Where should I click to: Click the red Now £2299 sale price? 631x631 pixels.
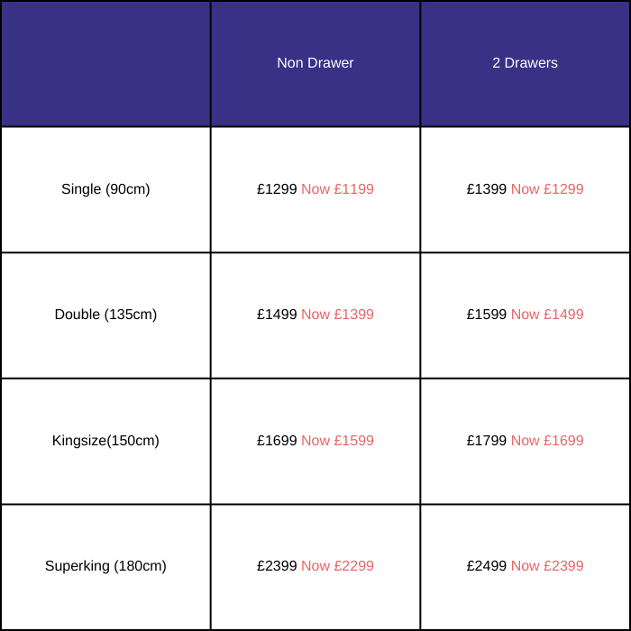click(x=337, y=566)
